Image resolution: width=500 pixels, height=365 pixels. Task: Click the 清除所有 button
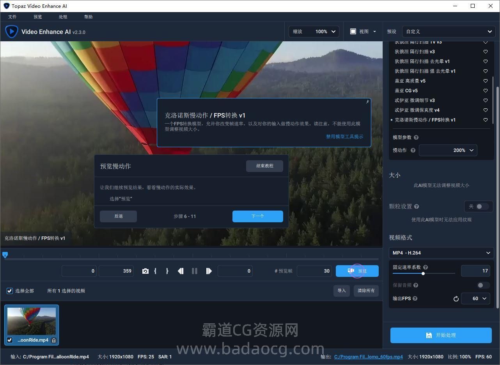[x=366, y=291]
